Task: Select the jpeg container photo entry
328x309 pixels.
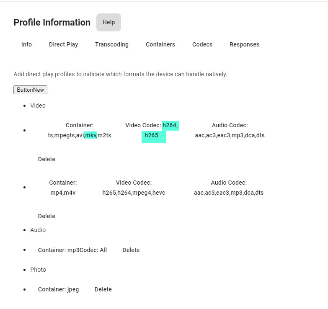Action: 58,289
